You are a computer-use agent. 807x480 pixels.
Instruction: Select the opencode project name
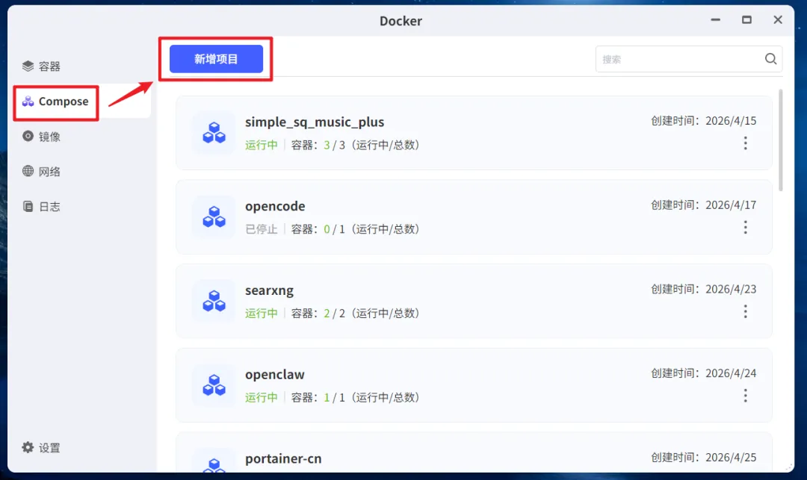point(275,206)
